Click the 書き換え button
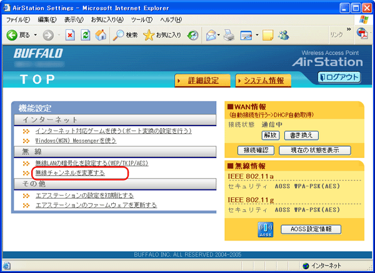 click(301, 136)
